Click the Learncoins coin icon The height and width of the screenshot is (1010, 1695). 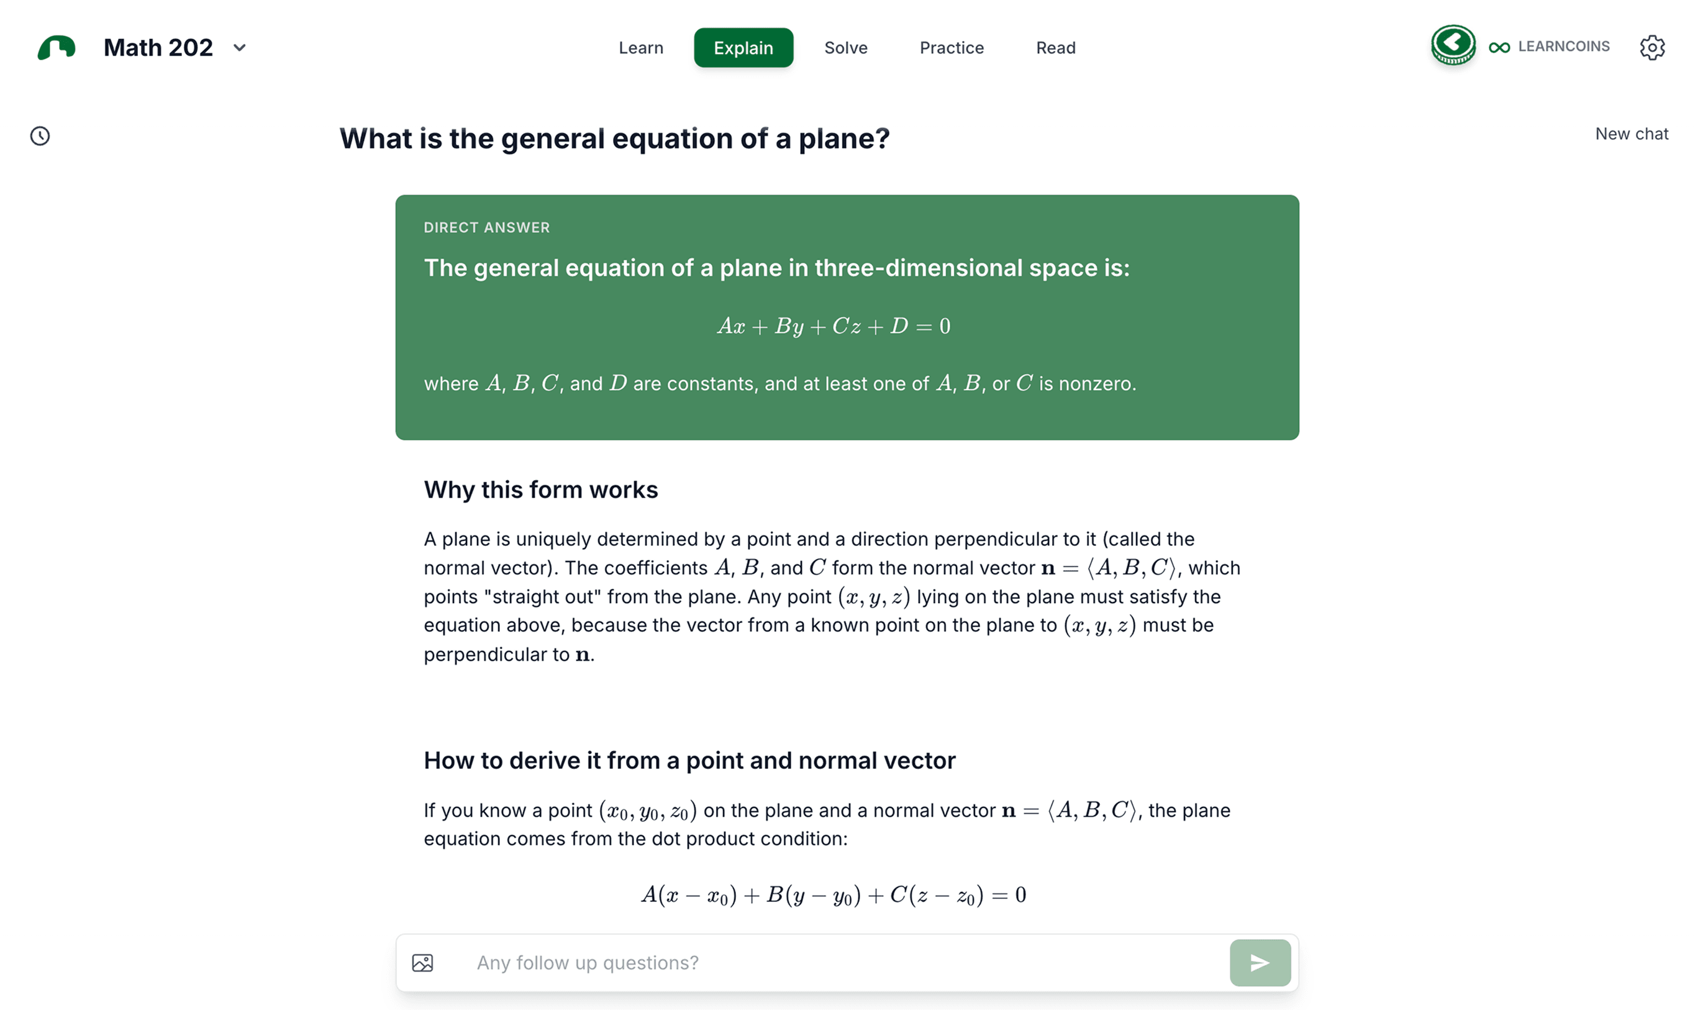(x=1452, y=45)
